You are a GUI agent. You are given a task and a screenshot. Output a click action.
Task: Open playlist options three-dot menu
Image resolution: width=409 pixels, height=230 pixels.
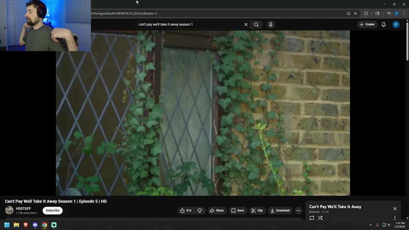click(395, 218)
